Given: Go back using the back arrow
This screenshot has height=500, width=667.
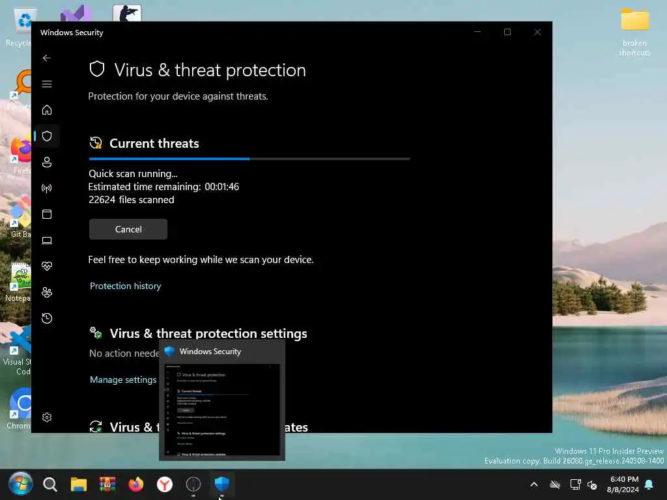Looking at the screenshot, I should pos(47,58).
